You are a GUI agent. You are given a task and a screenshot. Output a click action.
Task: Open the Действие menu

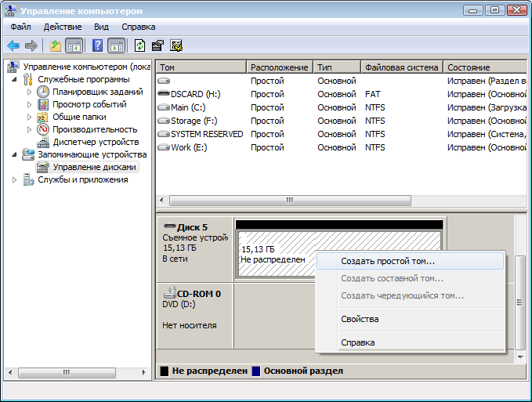[62, 27]
